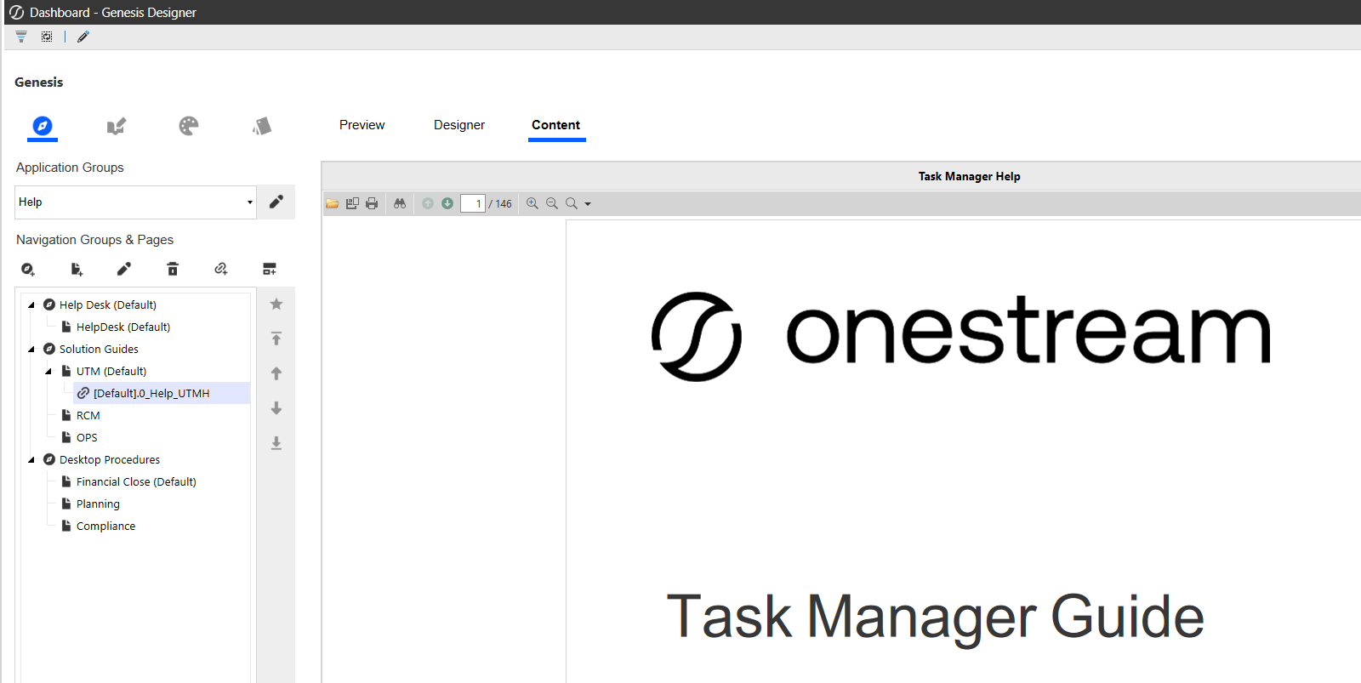This screenshot has width=1361, height=683.
Task: Delete selected item with trash icon
Action: [173, 270]
